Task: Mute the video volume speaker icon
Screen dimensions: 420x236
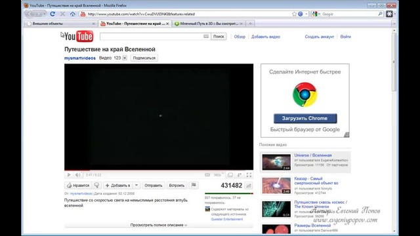Action: (77, 175)
